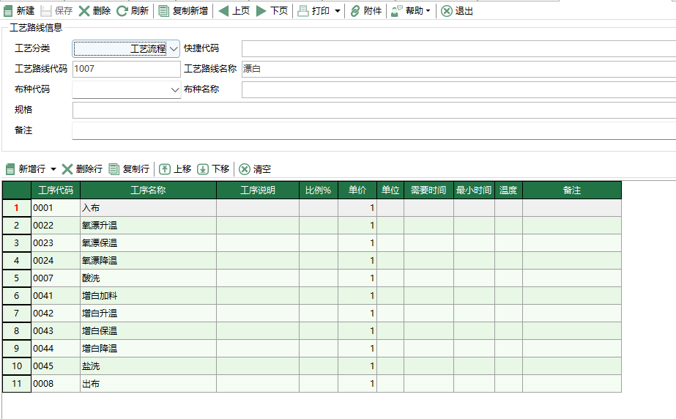Viewport: 676px width, 419px height.
Task: Click the 温度 column header
Action: (x=509, y=190)
